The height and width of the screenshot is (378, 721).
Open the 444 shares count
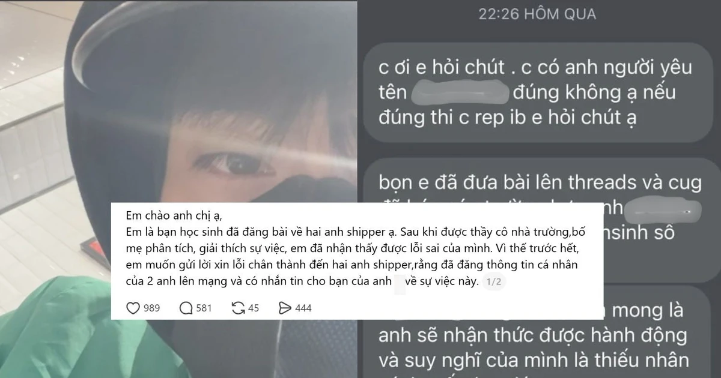pos(304,308)
